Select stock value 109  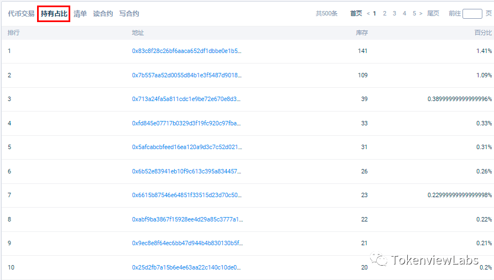(x=363, y=75)
